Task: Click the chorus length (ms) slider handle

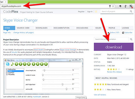Action: (x=44, y=70)
